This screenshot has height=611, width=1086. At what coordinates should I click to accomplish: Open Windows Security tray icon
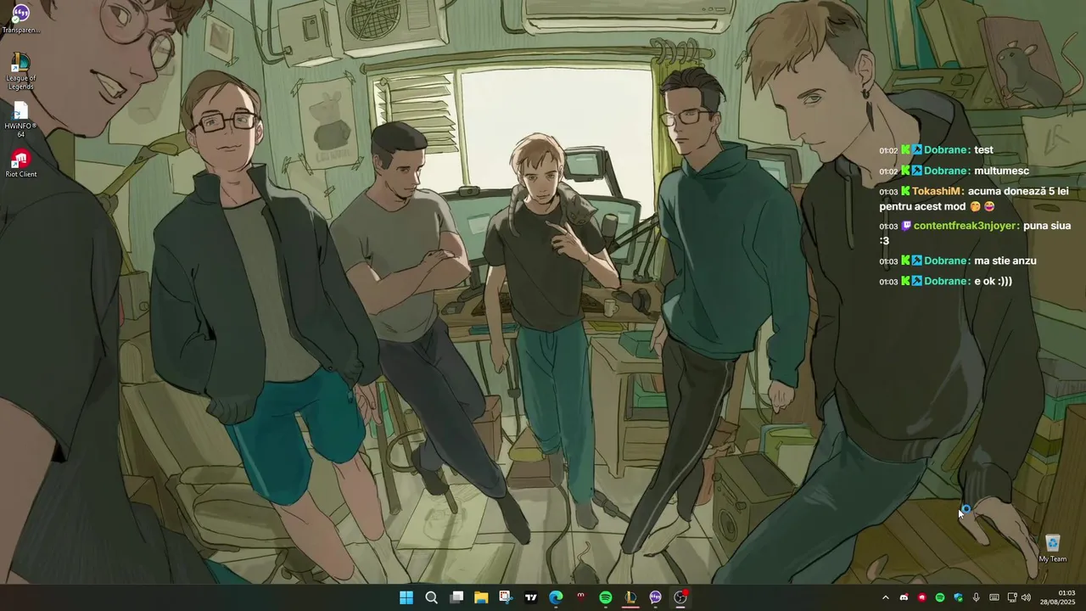958,597
